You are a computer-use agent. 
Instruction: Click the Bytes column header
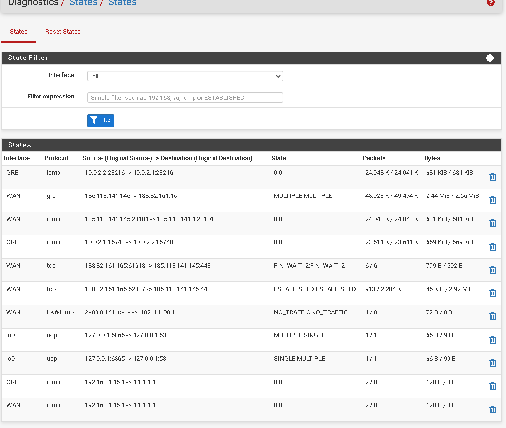[x=432, y=158]
